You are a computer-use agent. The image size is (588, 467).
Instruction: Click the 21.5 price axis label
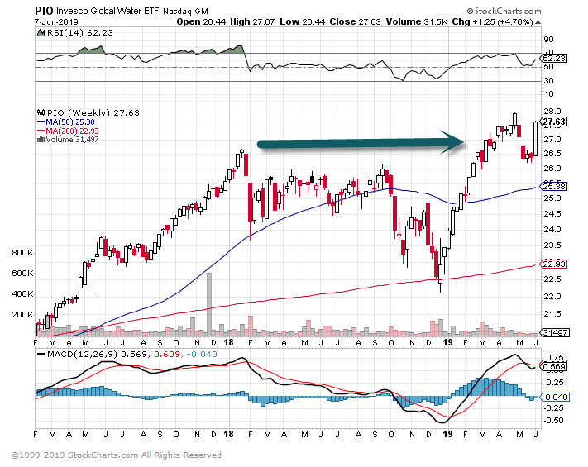pyautogui.click(x=552, y=313)
